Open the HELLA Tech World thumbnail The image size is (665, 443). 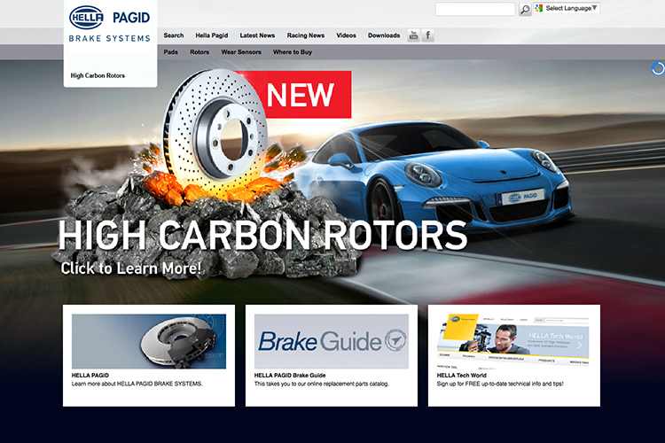(513, 341)
